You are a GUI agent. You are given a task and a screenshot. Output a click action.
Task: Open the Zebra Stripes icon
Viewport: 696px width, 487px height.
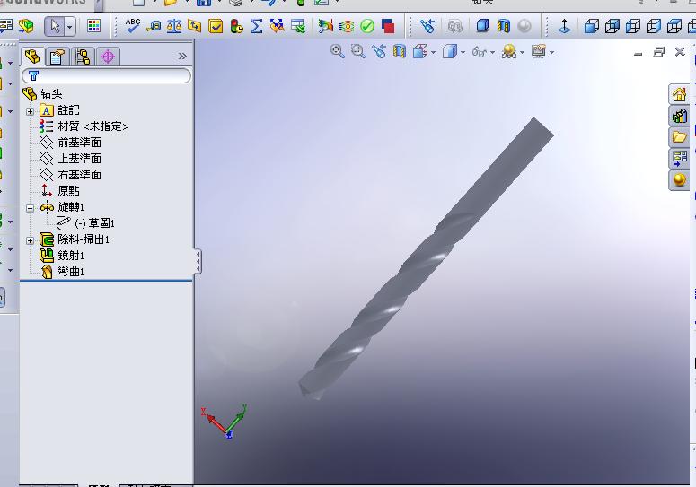tap(347, 26)
